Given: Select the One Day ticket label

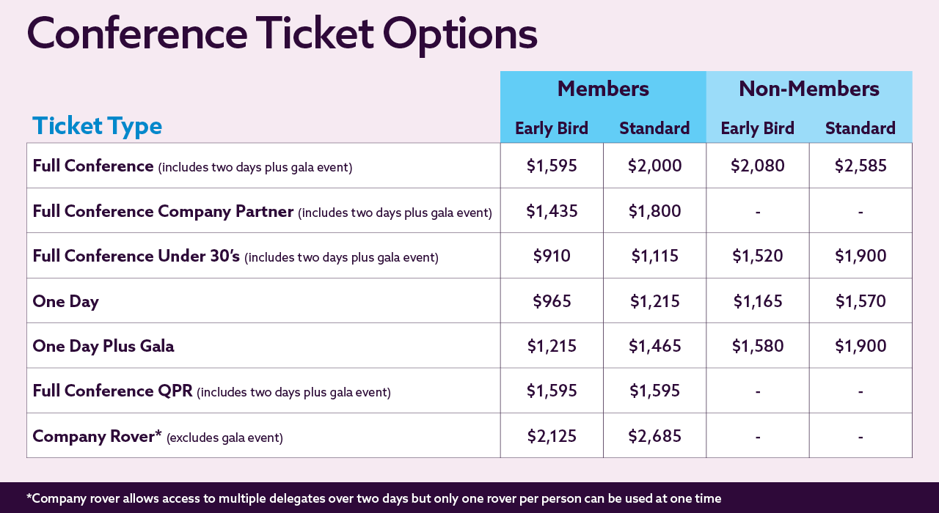Looking at the screenshot, I should click(65, 301).
